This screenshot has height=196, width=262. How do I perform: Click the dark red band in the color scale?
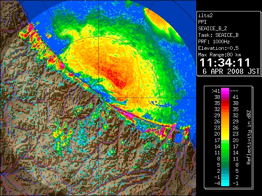pyautogui.click(x=225, y=103)
